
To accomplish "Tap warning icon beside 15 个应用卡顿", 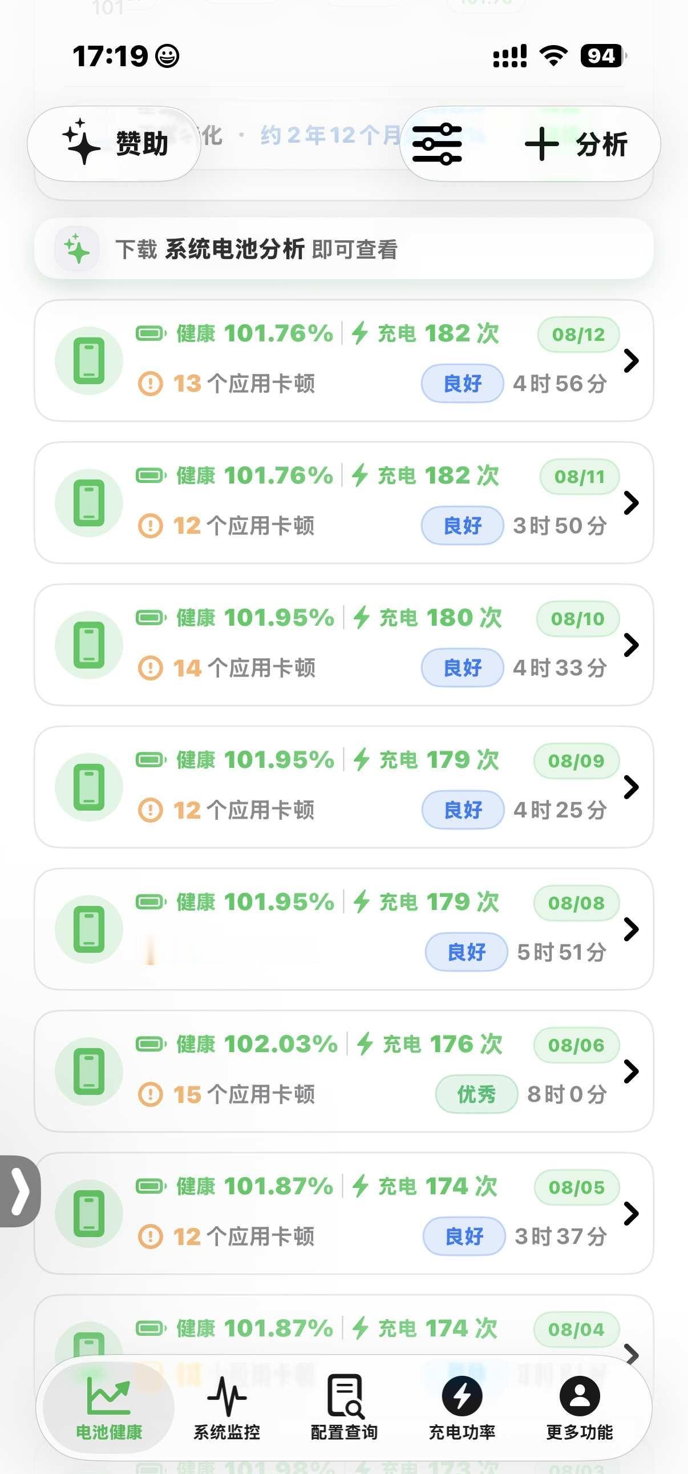I will tap(151, 1094).
